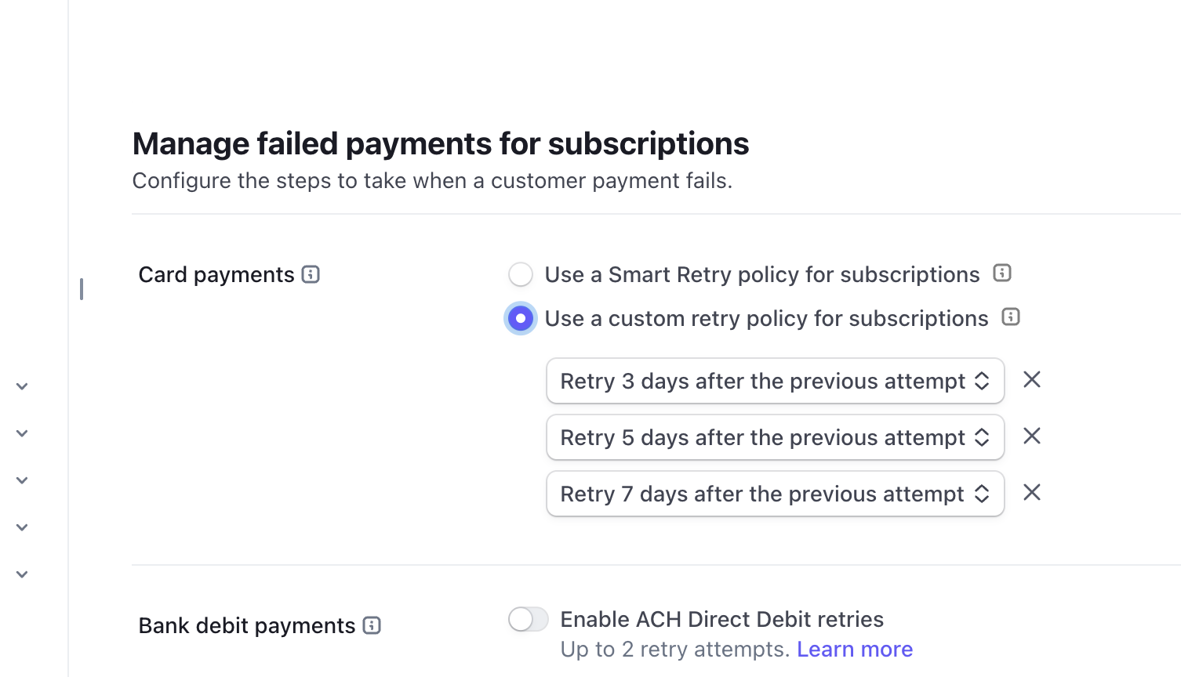Screen dimensions: 1181x677
Task: Expand the bottom chevron in the left sidebar
Action: [21, 574]
